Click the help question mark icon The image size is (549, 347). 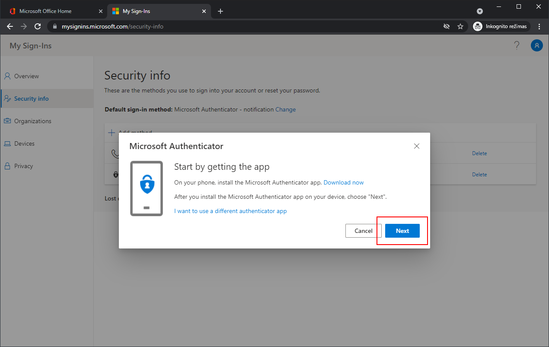click(x=517, y=45)
